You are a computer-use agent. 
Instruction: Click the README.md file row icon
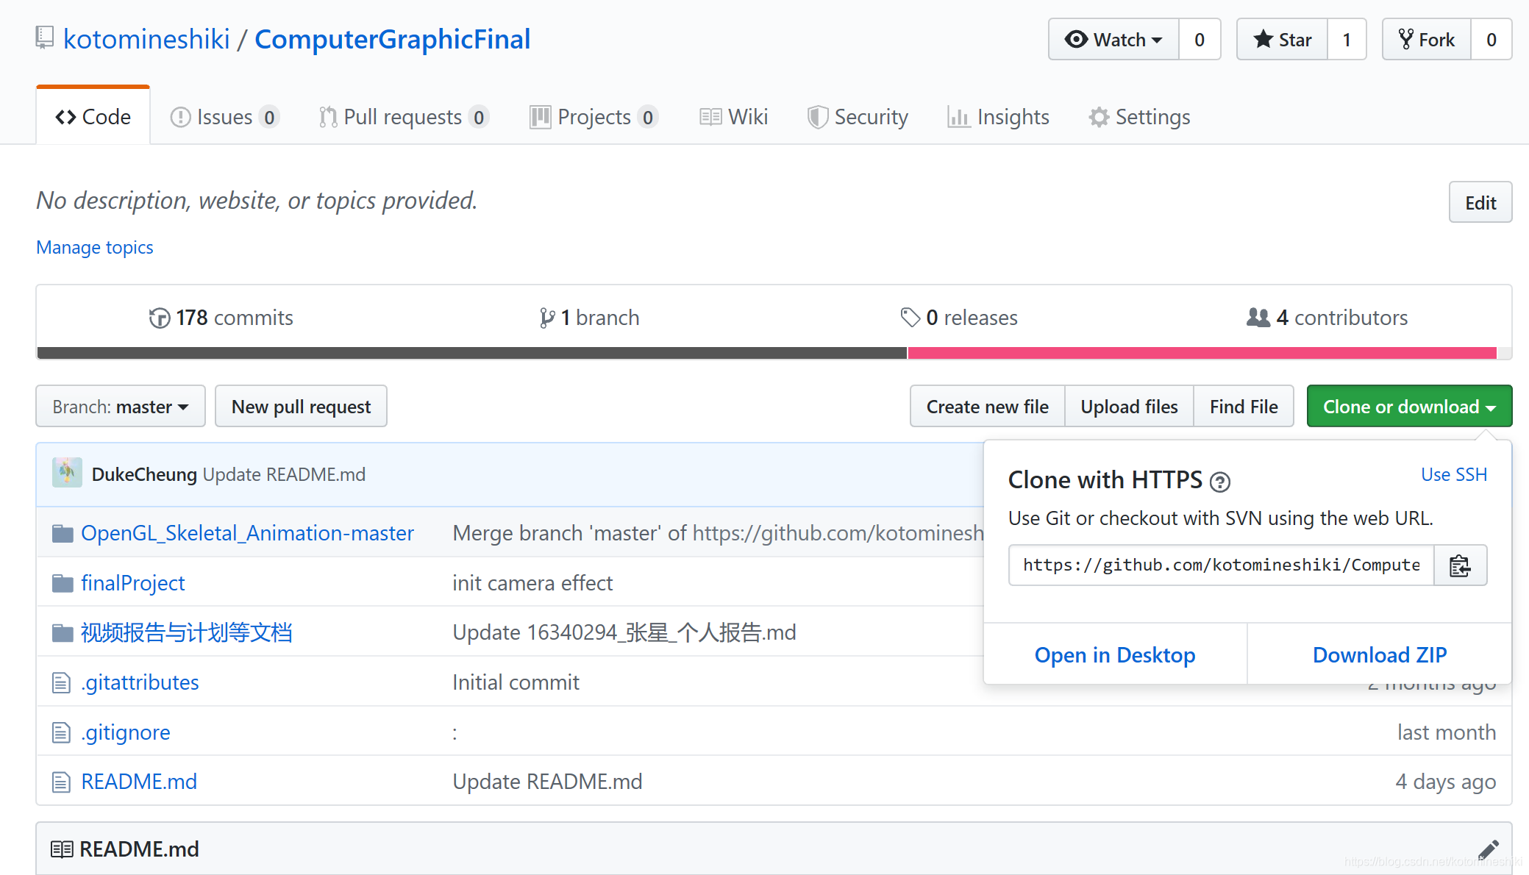pos(61,782)
